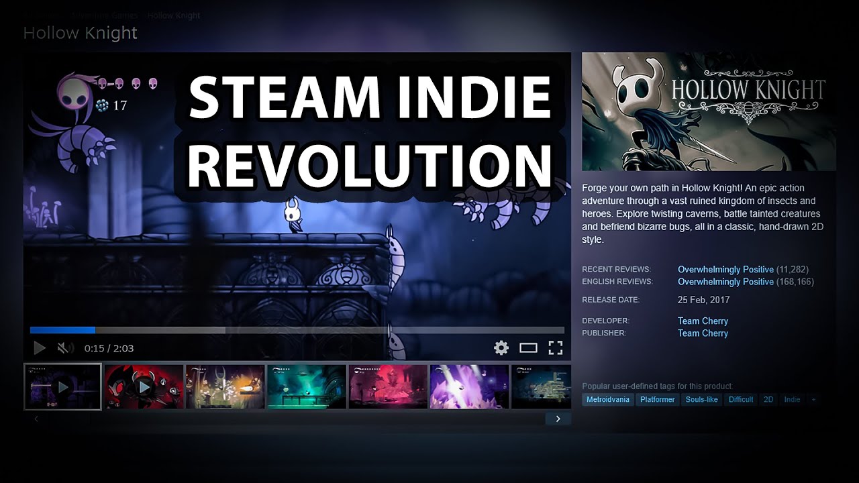Click the Hollow Knight header image
Screen dimensions: 859x483
point(709,111)
